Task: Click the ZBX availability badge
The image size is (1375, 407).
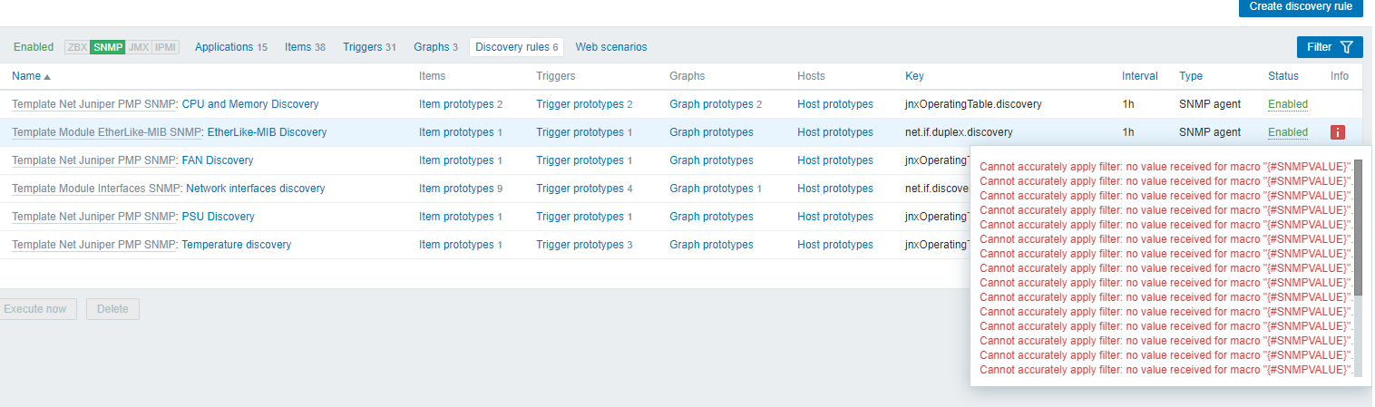Action: coord(77,47)
